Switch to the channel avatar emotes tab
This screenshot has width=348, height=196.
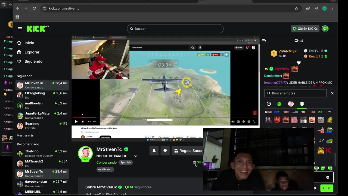pos(291,104)
